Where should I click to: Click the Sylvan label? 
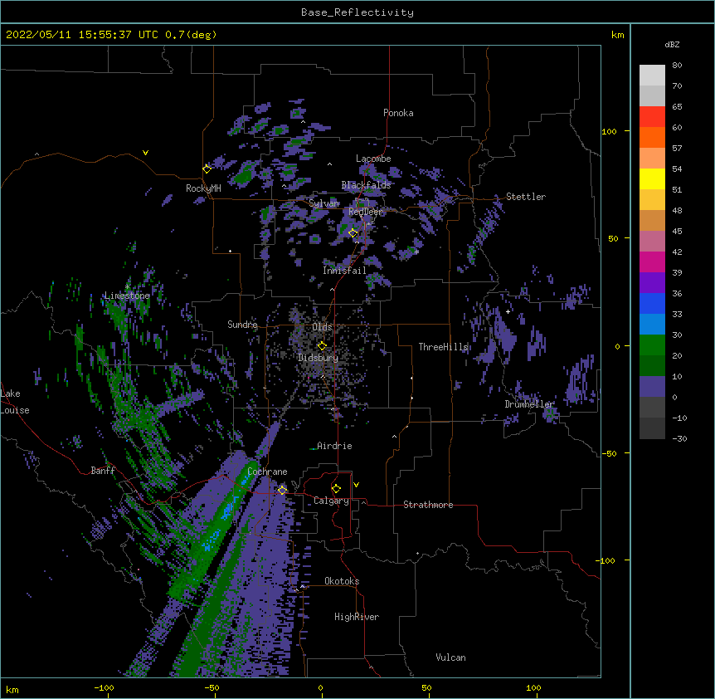tap(323, 203)
